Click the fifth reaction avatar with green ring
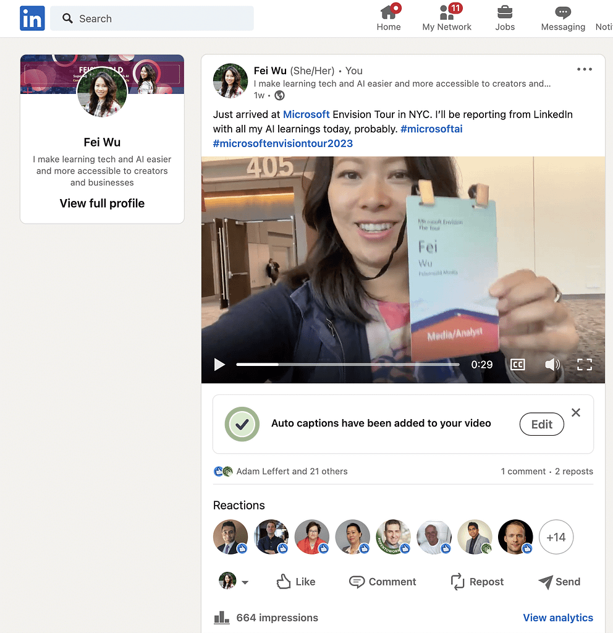 pyautogui.click(x=394, y=537)
